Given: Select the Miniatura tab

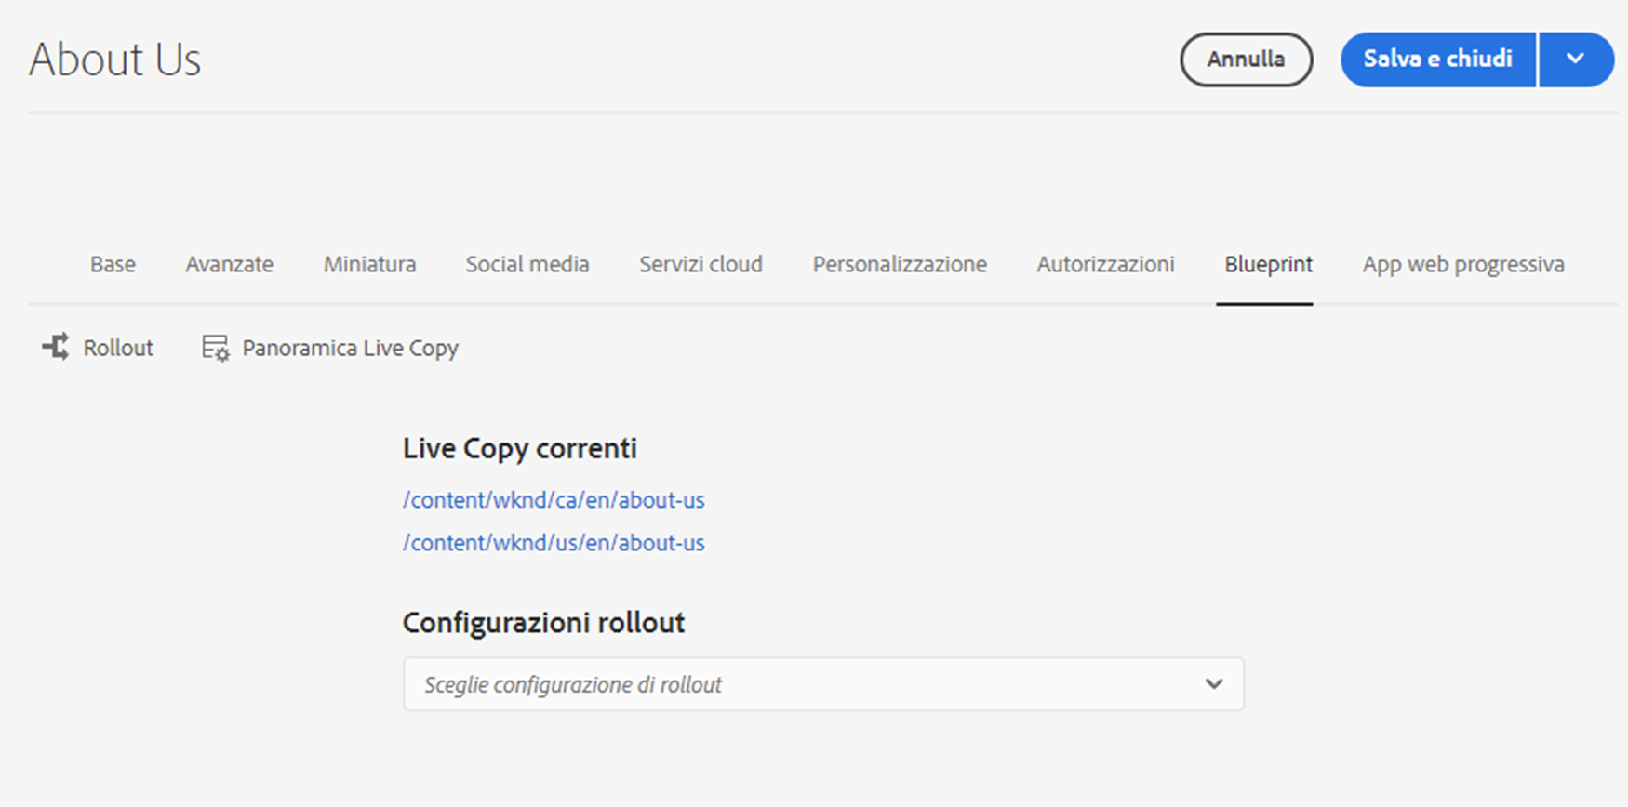Looking at the screenshot, I should pos(369,265).
